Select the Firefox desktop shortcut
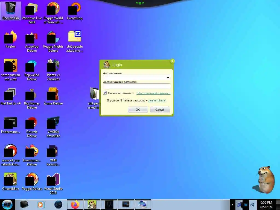Screen dimensions: 280x210 coord(11,39)
